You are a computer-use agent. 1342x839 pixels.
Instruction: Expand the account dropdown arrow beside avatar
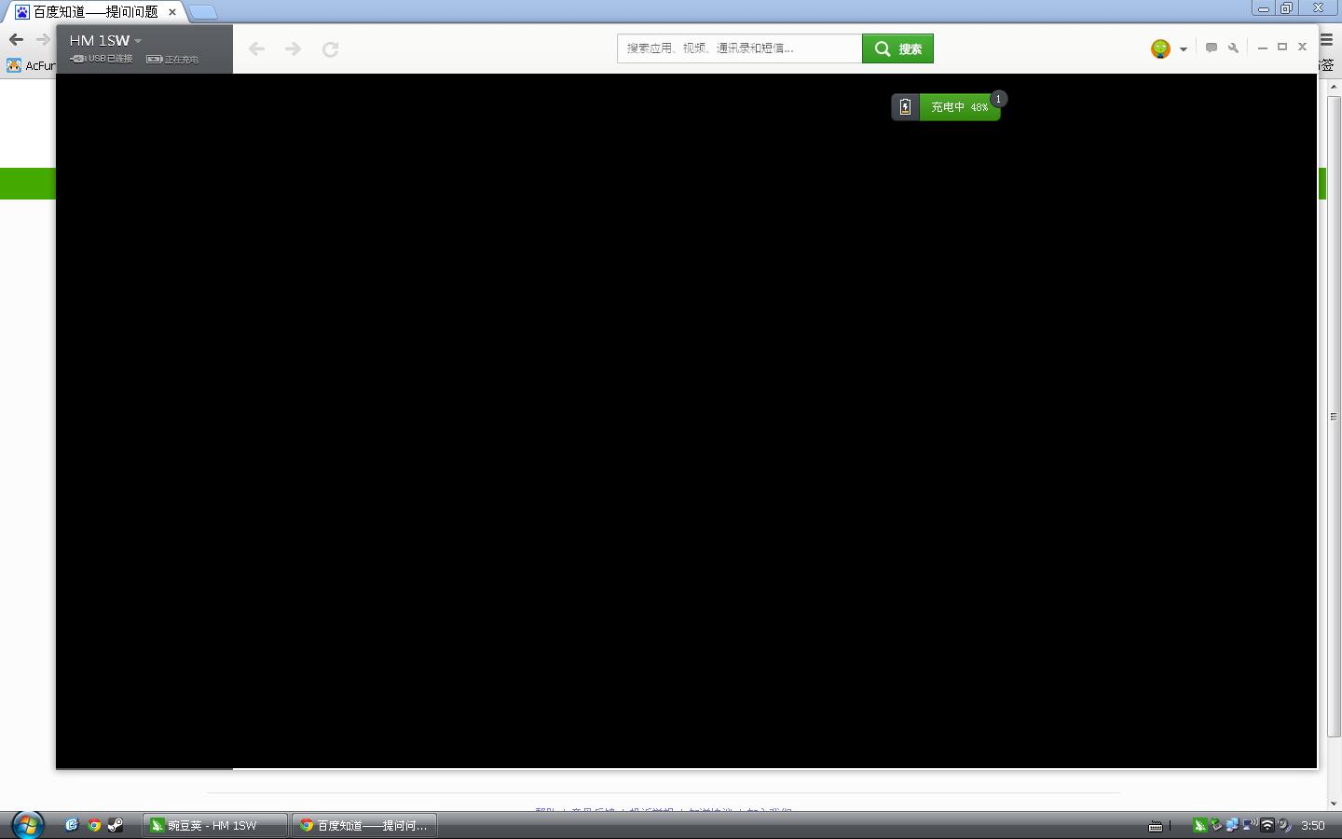pyautogui.click(x=1184, y=49)
